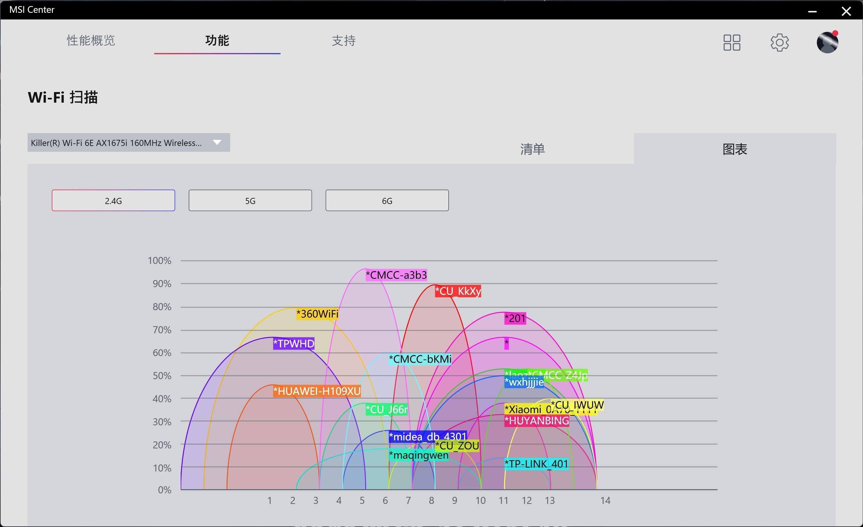Select the 2.4G band button

(x=113, y=200)
